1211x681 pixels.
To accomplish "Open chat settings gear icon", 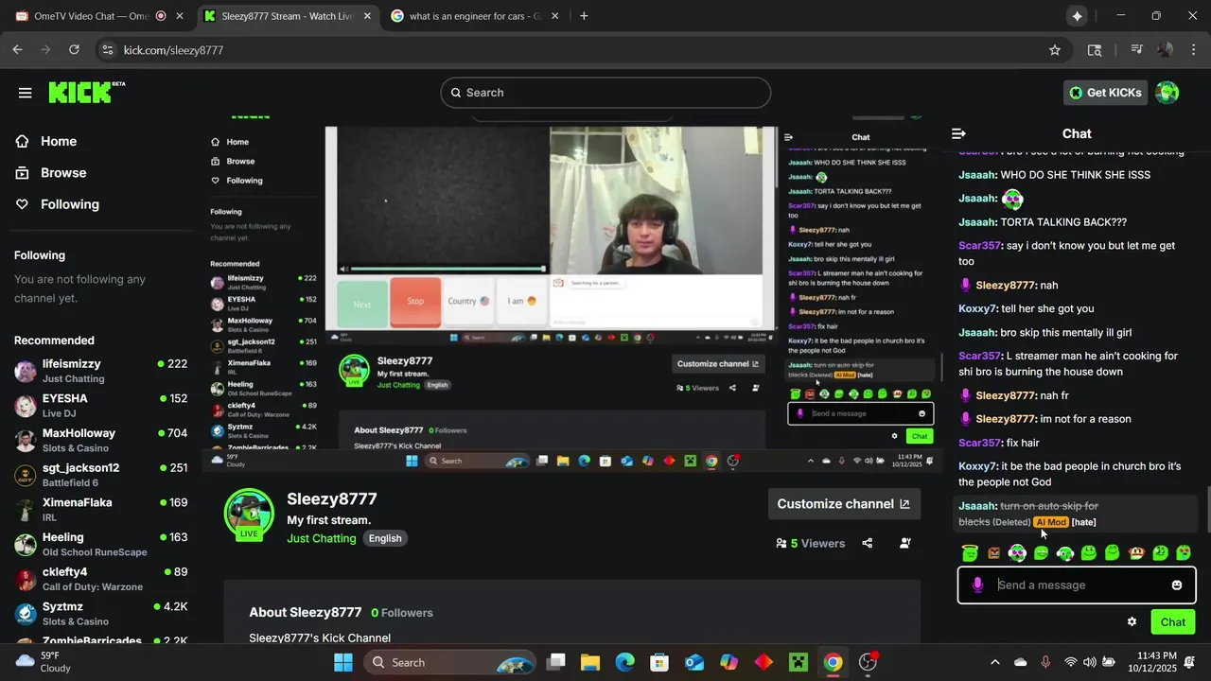I will [x=1132, y=621].
